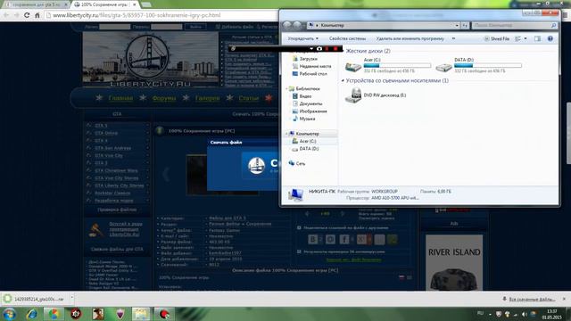Collapse the Библиотеки tree node
The width and height of the screenshot is (571, 321).
287,89
